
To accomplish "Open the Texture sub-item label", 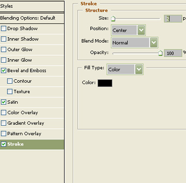I will point(22,91).
